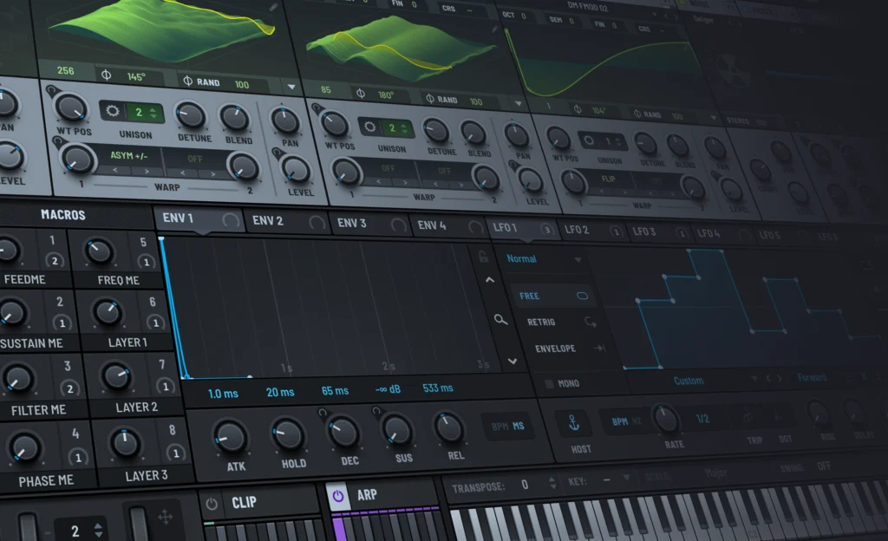
Task: Adjust the RATE knob in the LFO panel
Action: pyautogui.click(x=667, y=420)
